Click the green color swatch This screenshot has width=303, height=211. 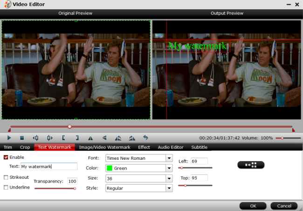[110, 168]
